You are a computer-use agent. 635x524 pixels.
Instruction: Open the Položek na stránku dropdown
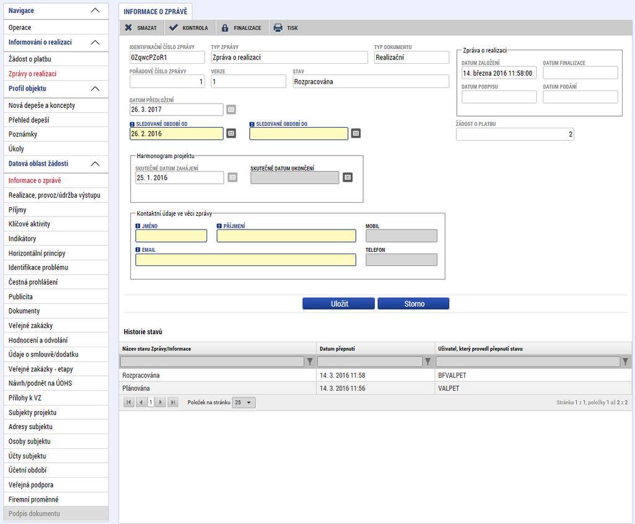tap(243, 402)
